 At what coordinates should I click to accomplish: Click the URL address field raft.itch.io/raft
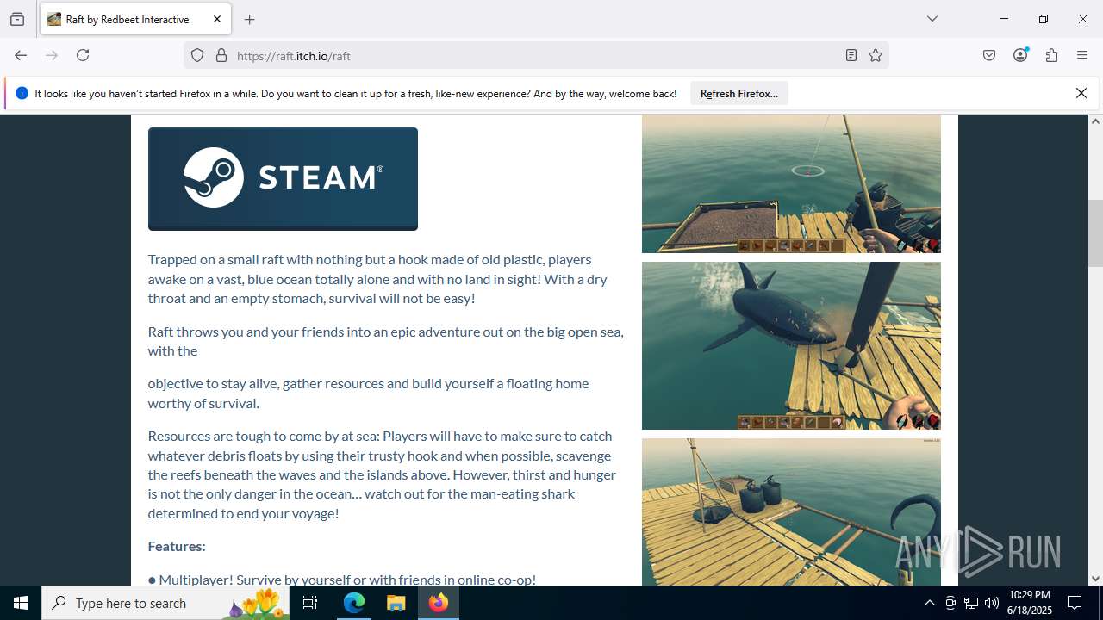[x=534, y=55]
